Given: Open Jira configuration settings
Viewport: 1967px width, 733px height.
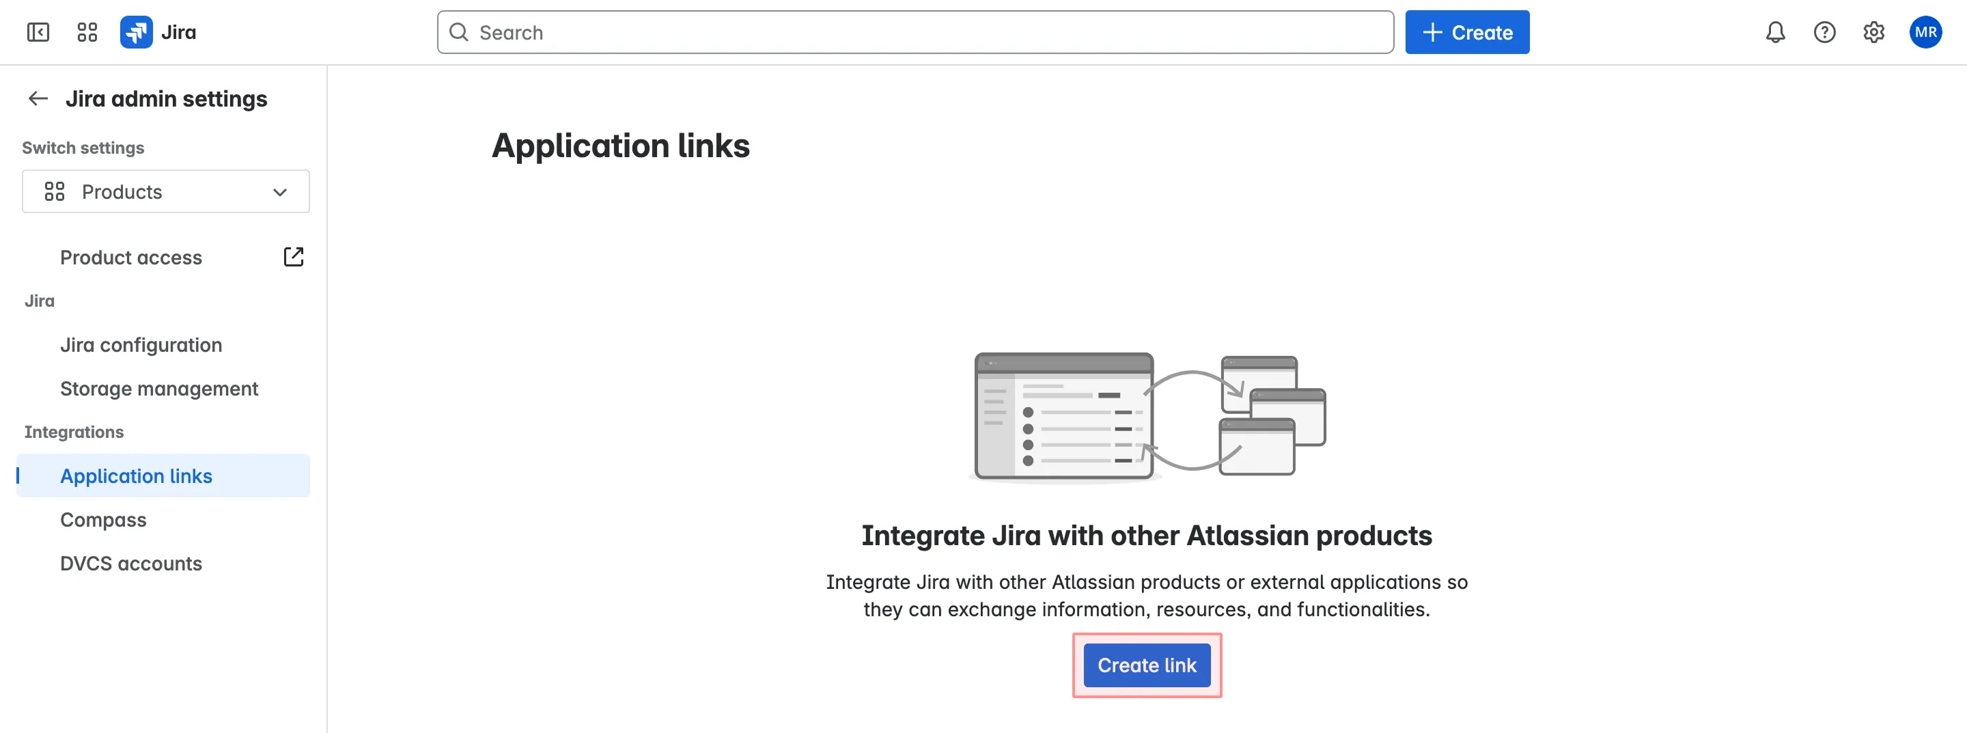Looking at the screenshot, I should point(141,344).
